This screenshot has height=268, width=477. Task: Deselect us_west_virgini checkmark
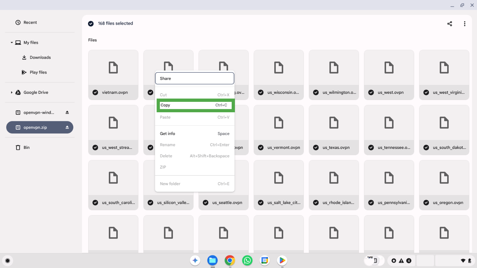(426, 92)
